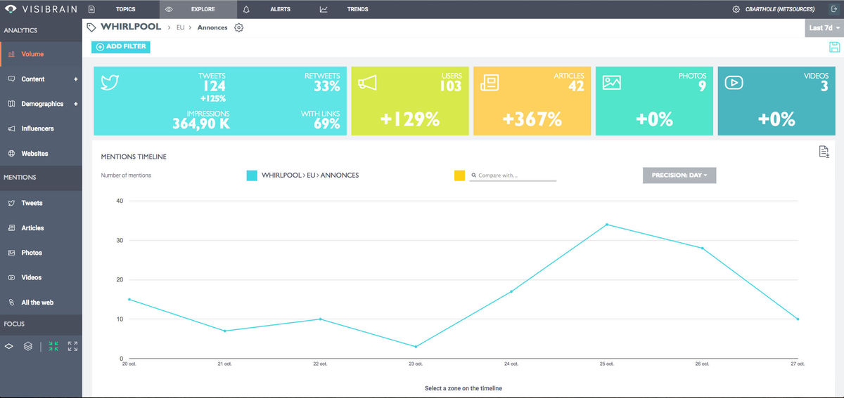Click the layers stack icon in Focus
844x398 pixels.
28,346
